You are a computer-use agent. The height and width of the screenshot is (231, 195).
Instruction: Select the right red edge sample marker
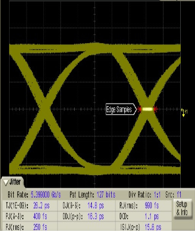(x=155, y=109)
